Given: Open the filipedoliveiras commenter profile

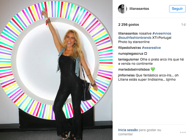Looking at the screenshot, I should pyautogui.click(x=129, y=48).
